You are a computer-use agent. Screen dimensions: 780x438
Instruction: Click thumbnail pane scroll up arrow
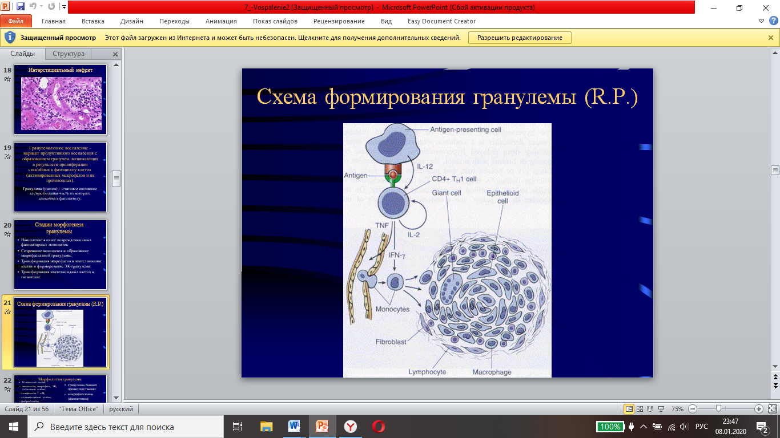point(117,66)
